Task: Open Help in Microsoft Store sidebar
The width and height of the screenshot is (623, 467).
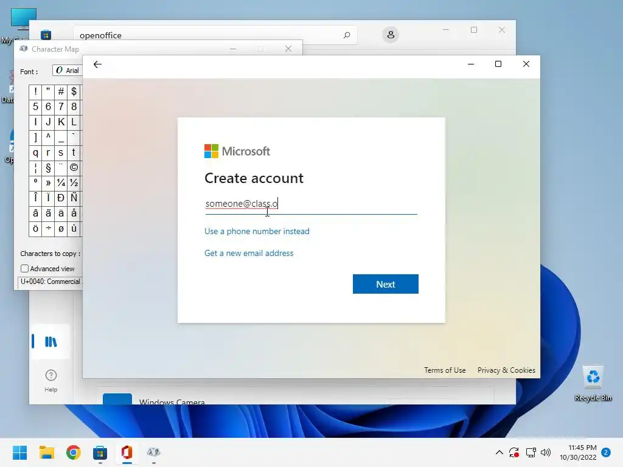Action: [x=51, y=381]
